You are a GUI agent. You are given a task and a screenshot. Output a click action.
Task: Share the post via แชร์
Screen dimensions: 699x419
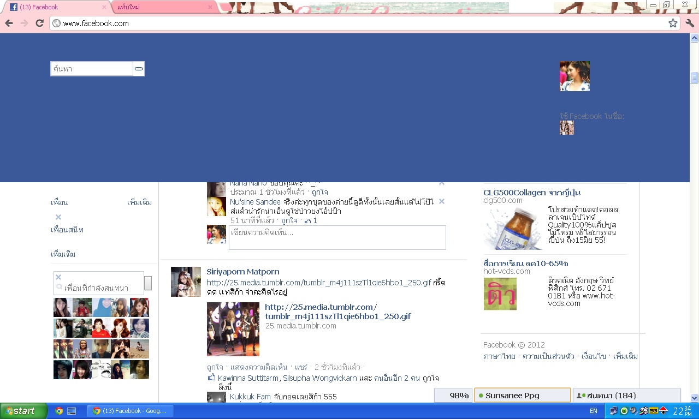coord(301,367)
